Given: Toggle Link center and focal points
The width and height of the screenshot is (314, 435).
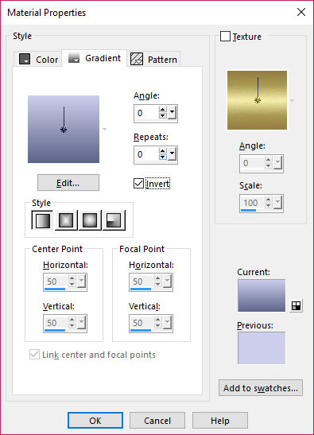Looking at the screenshot, I should pyautogui.click(x=34, y=354).
